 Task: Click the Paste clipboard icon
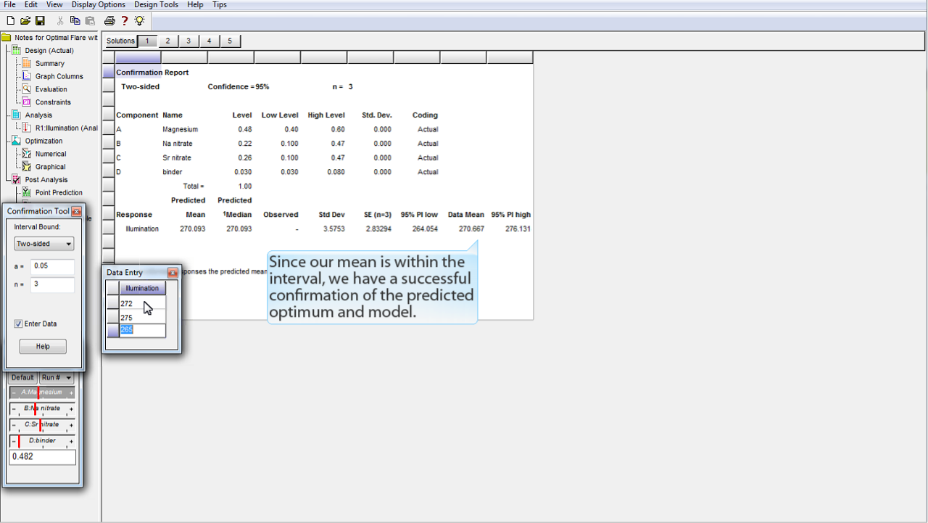[90, 20]
